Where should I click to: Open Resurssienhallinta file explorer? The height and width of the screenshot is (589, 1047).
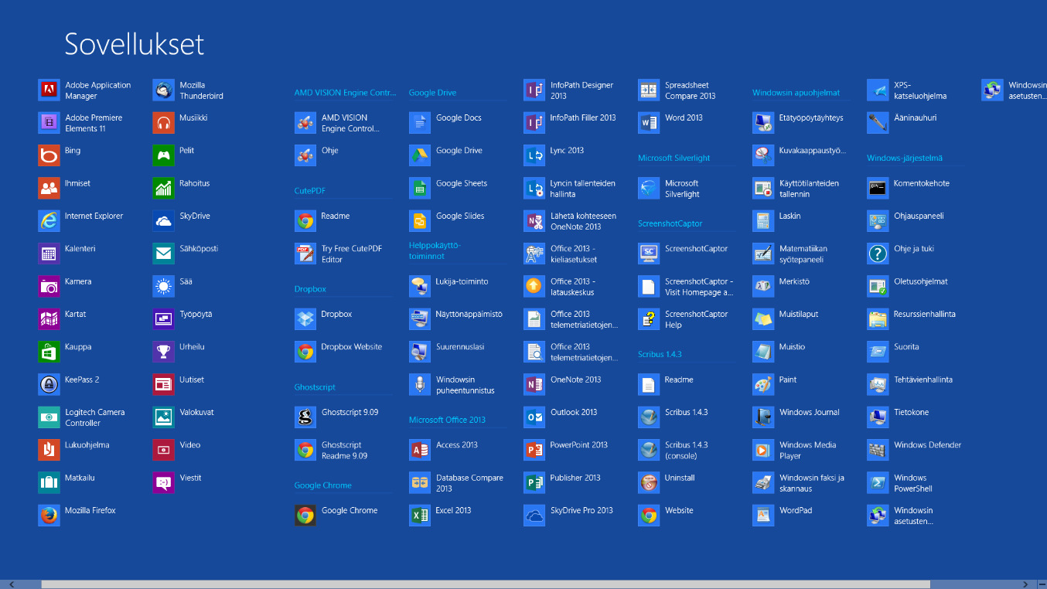[912, 319]
